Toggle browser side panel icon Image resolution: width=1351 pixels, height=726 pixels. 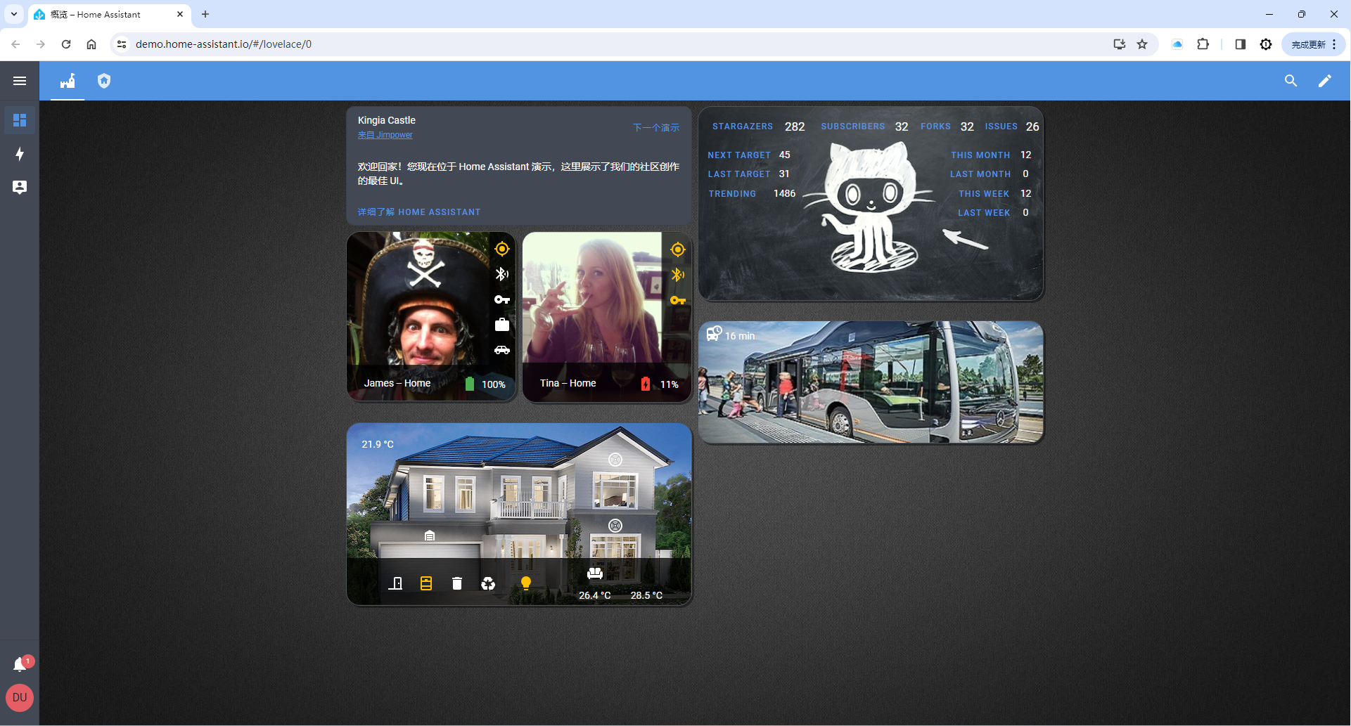click(1241, 44)
